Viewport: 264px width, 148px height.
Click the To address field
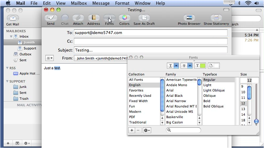151,33
